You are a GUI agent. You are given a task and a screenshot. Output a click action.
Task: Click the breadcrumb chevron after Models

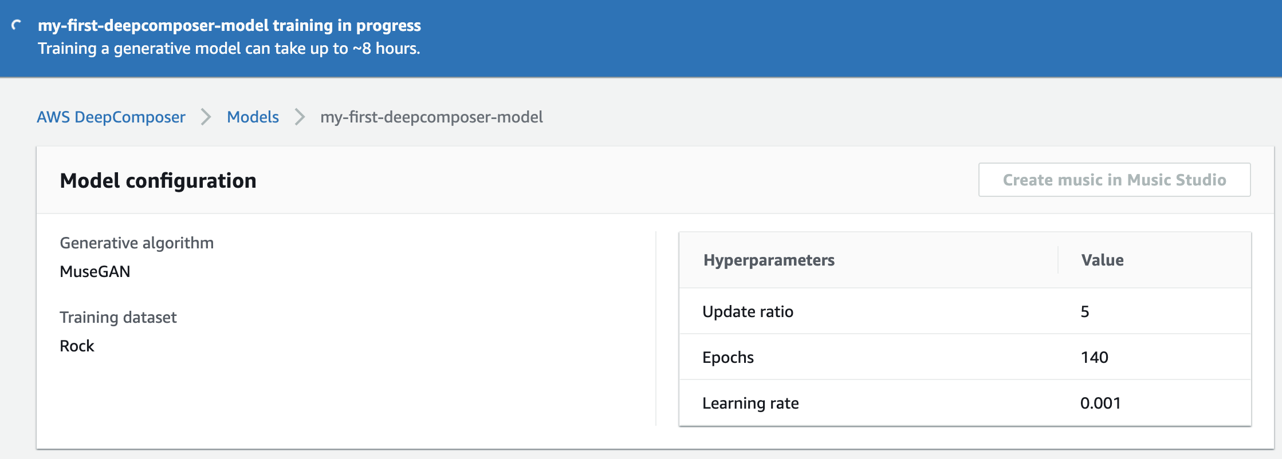click(300, 117)
